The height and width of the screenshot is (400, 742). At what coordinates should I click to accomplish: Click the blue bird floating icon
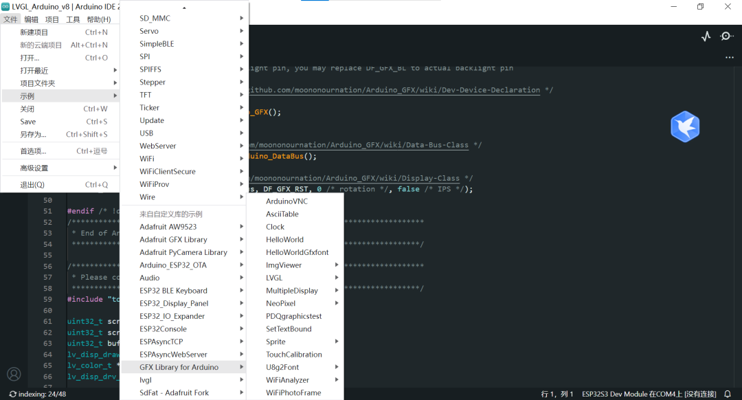coord(685,126)
